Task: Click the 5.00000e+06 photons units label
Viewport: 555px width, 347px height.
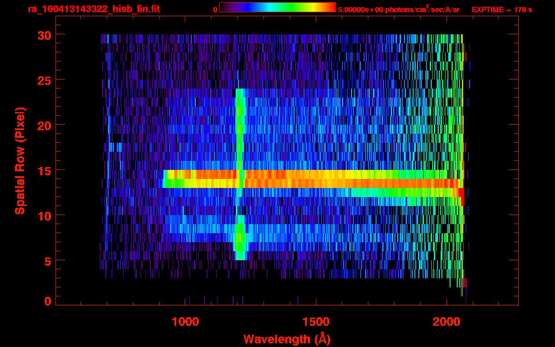Action: [x=399, y=9]
